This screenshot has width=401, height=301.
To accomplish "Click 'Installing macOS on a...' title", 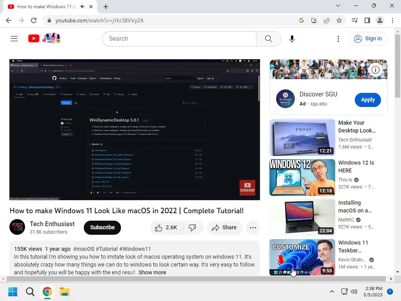I will tap(355, 207).
